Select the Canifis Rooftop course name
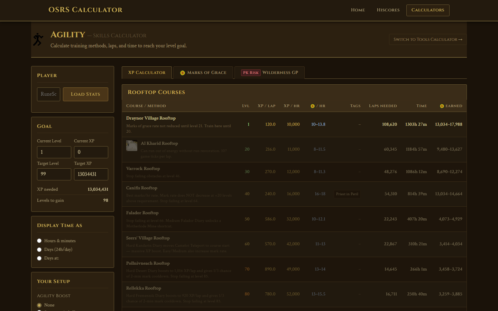This screenshot has height=311, width=498. [x=142, y=188]
